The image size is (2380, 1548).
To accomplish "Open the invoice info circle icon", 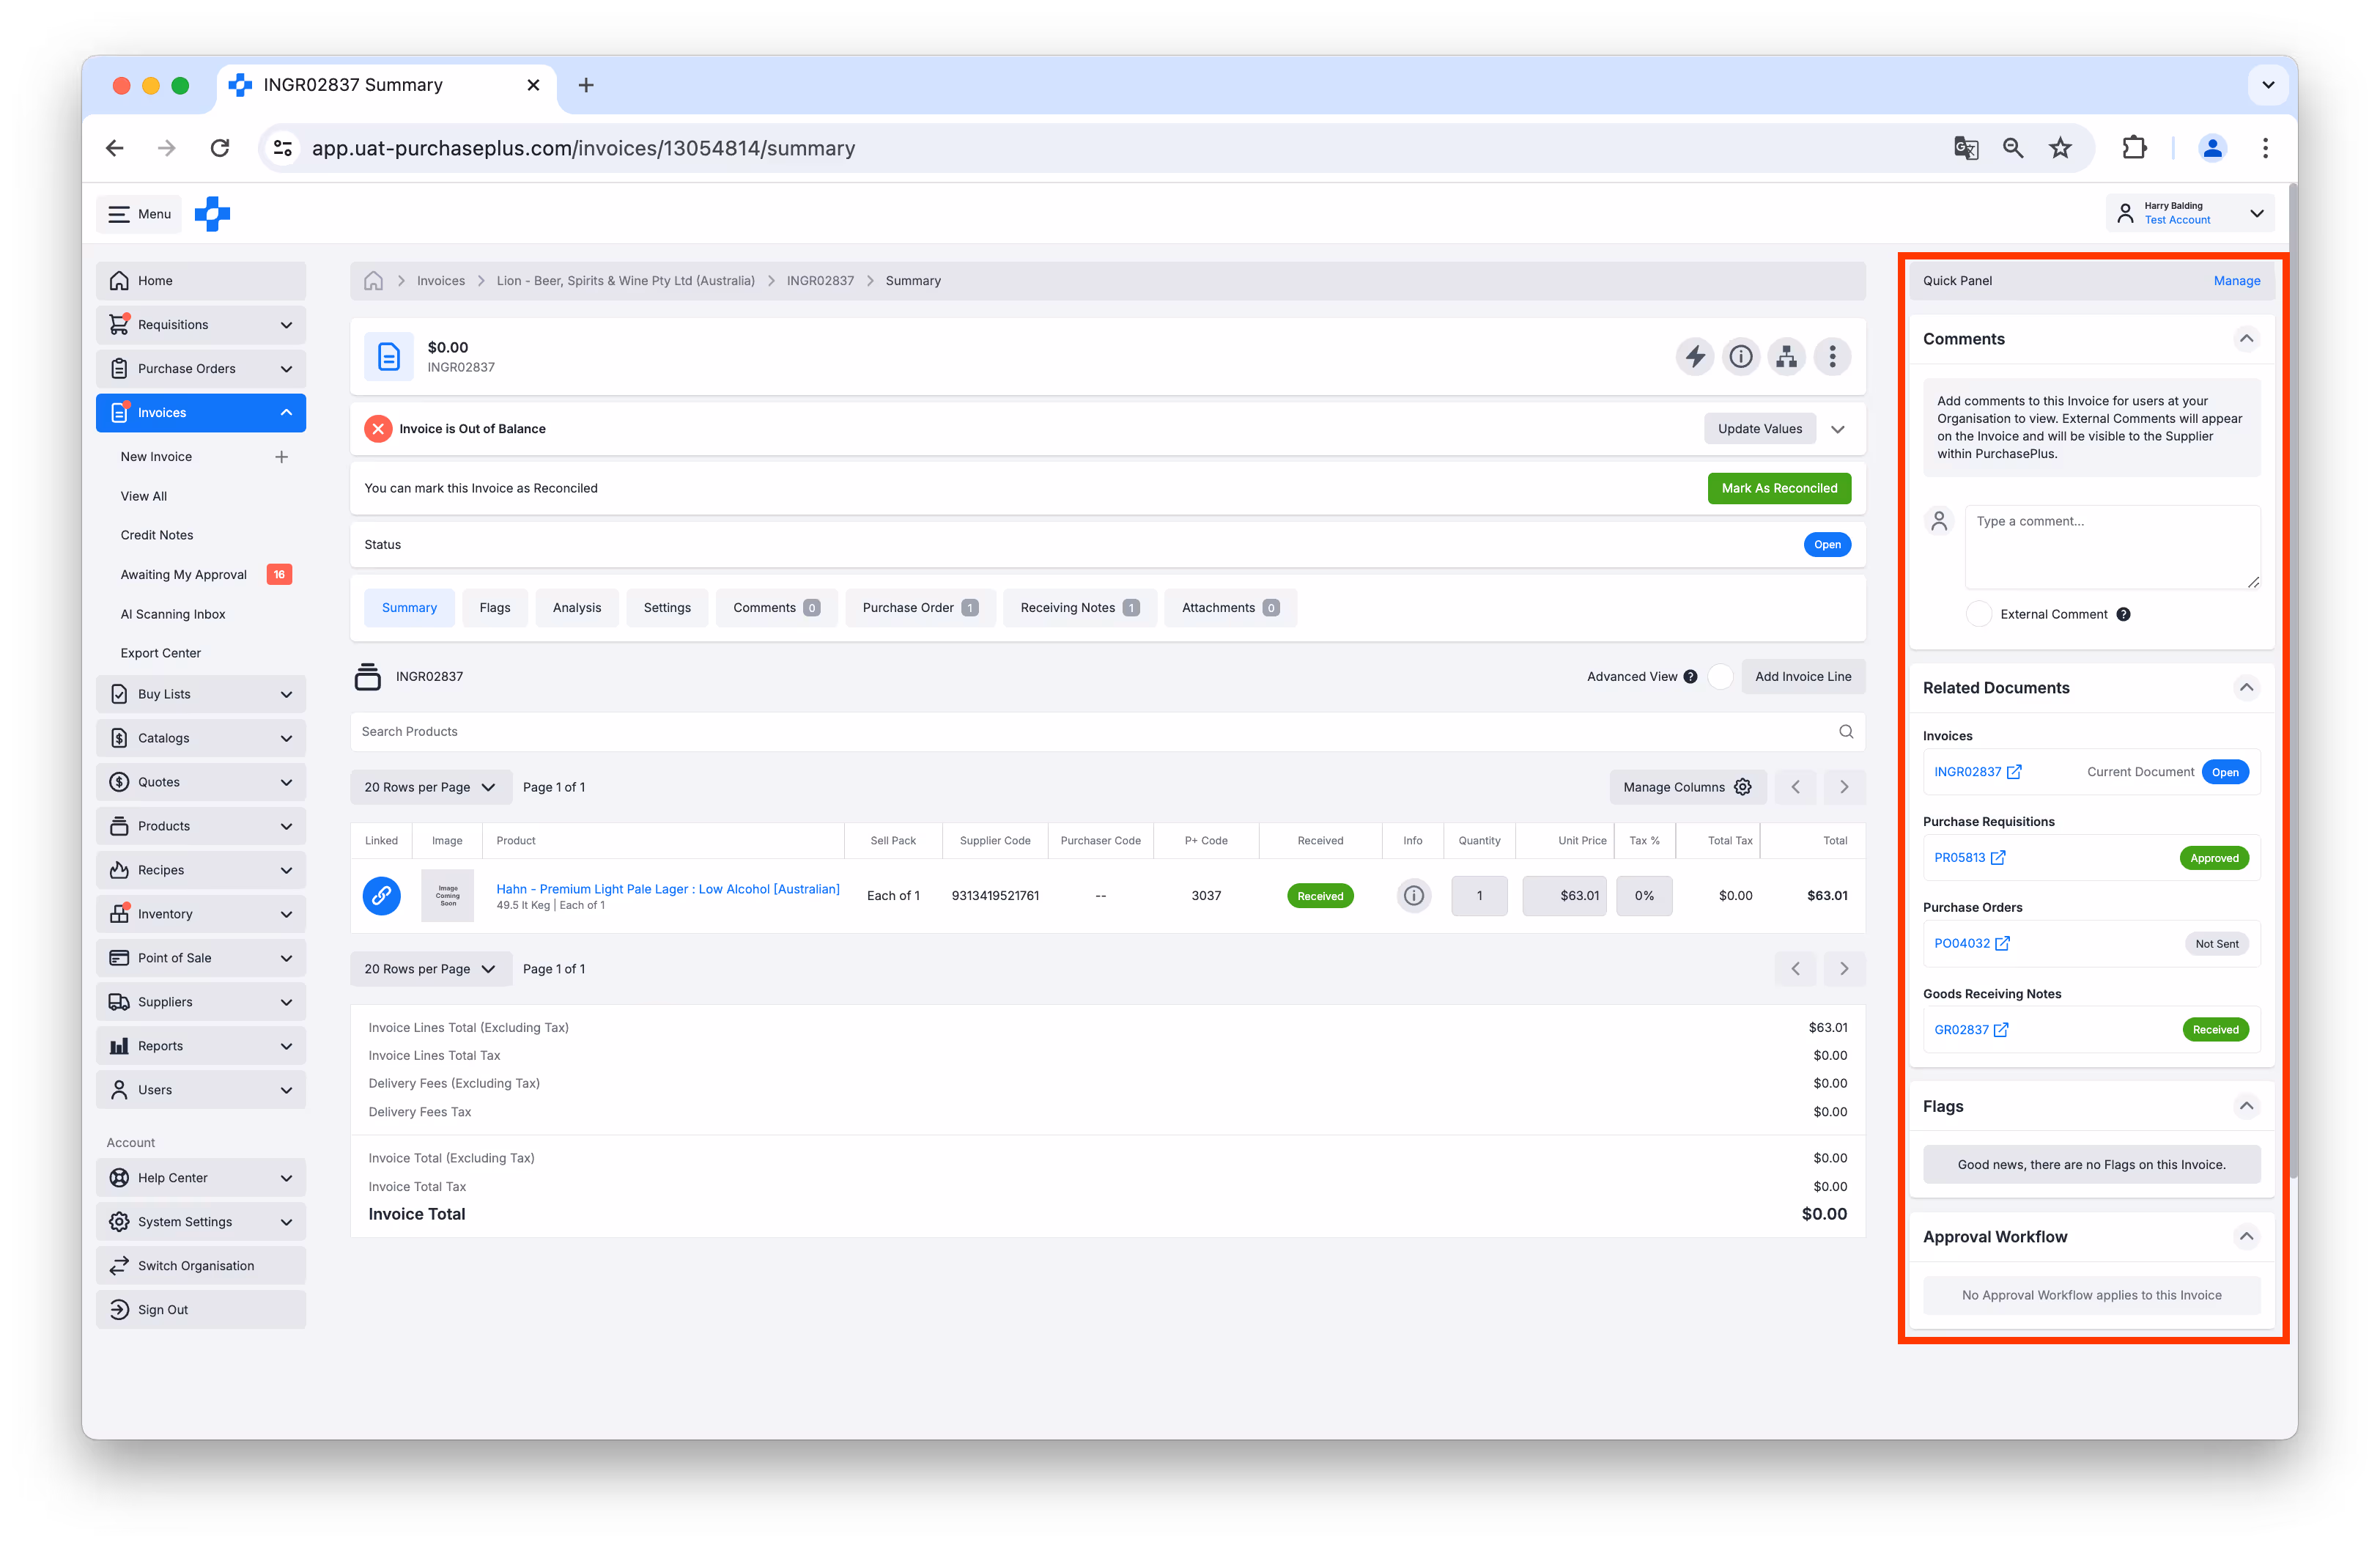I will coord(1741,356).
